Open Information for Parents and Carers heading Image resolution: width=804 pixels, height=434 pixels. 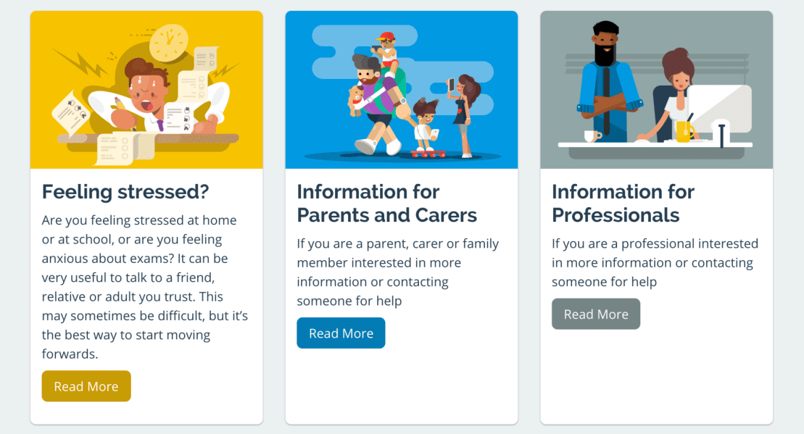click(387, 204)
